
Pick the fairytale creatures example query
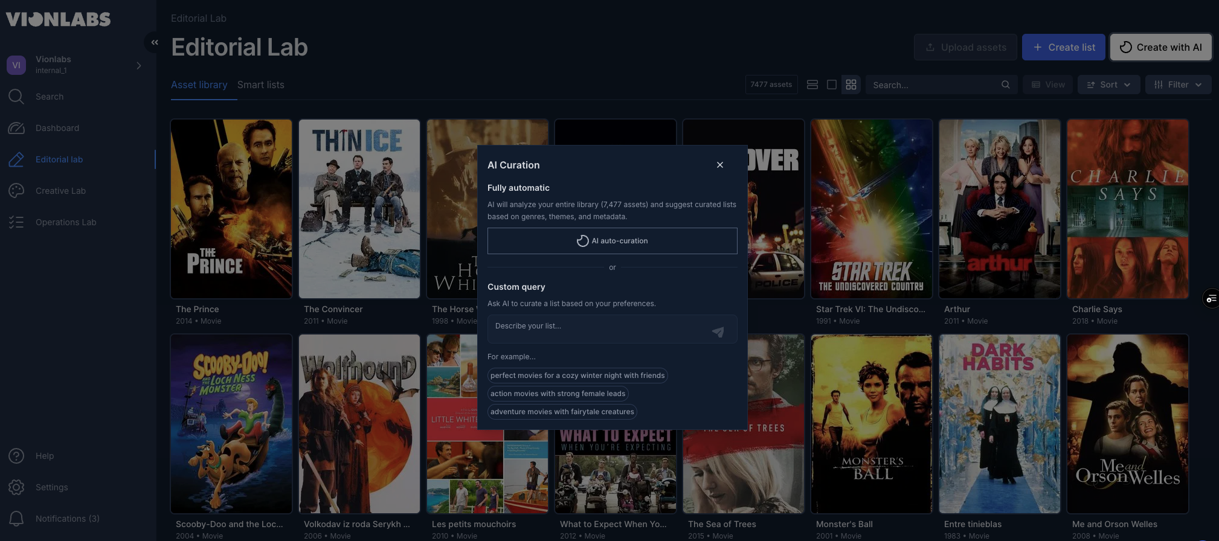click(562, 412)
